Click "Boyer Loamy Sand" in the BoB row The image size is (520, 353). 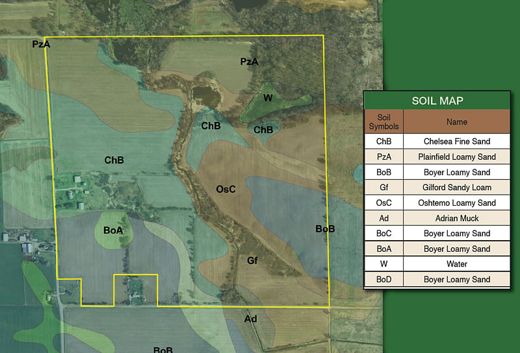[x=457, y=172]
